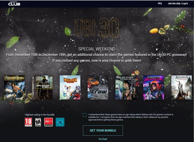194x142 pixels.
Task: Select the Prince of Persia game cover
Action: pyautogui.click(x=14, y=87)
